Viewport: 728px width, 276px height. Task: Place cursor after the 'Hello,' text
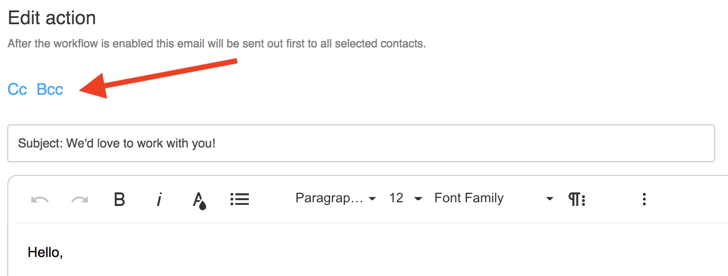pos(64,253)
